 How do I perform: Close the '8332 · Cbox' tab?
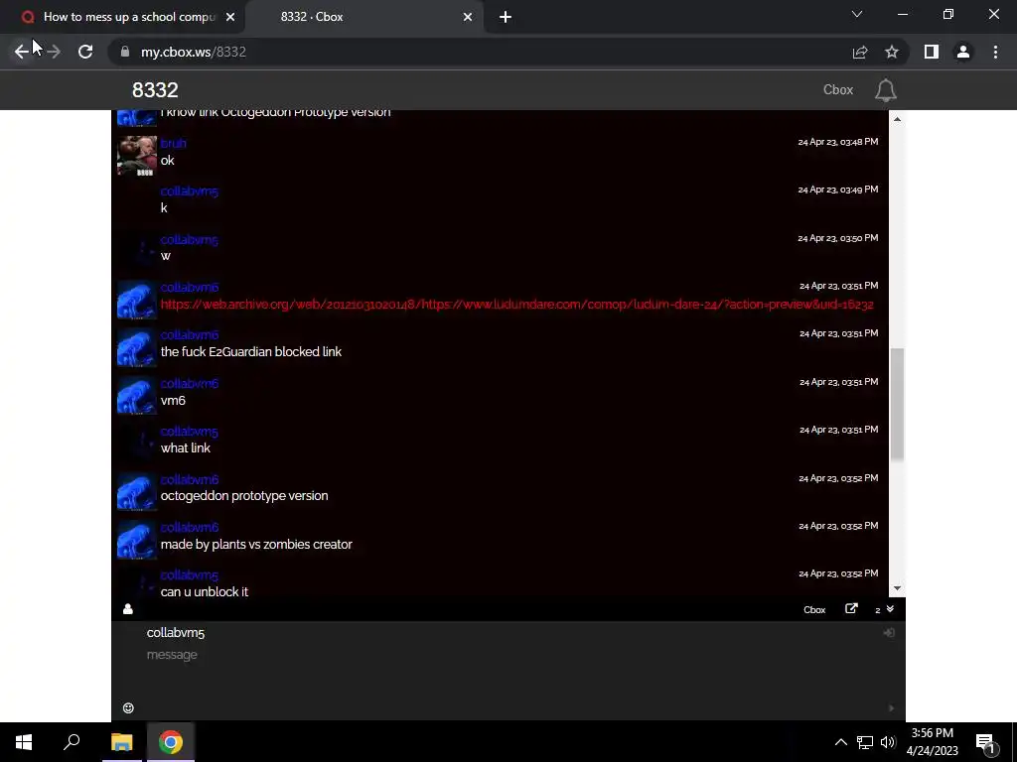(x=468, y=17)
